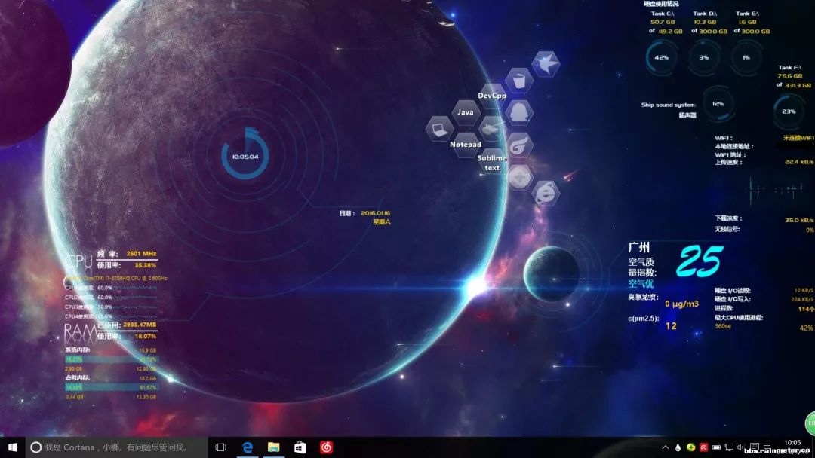Click the 空气优 air quality status
The height and width of the screenshot is (458, 815).
pyautogui.click(x=641, y=284)
